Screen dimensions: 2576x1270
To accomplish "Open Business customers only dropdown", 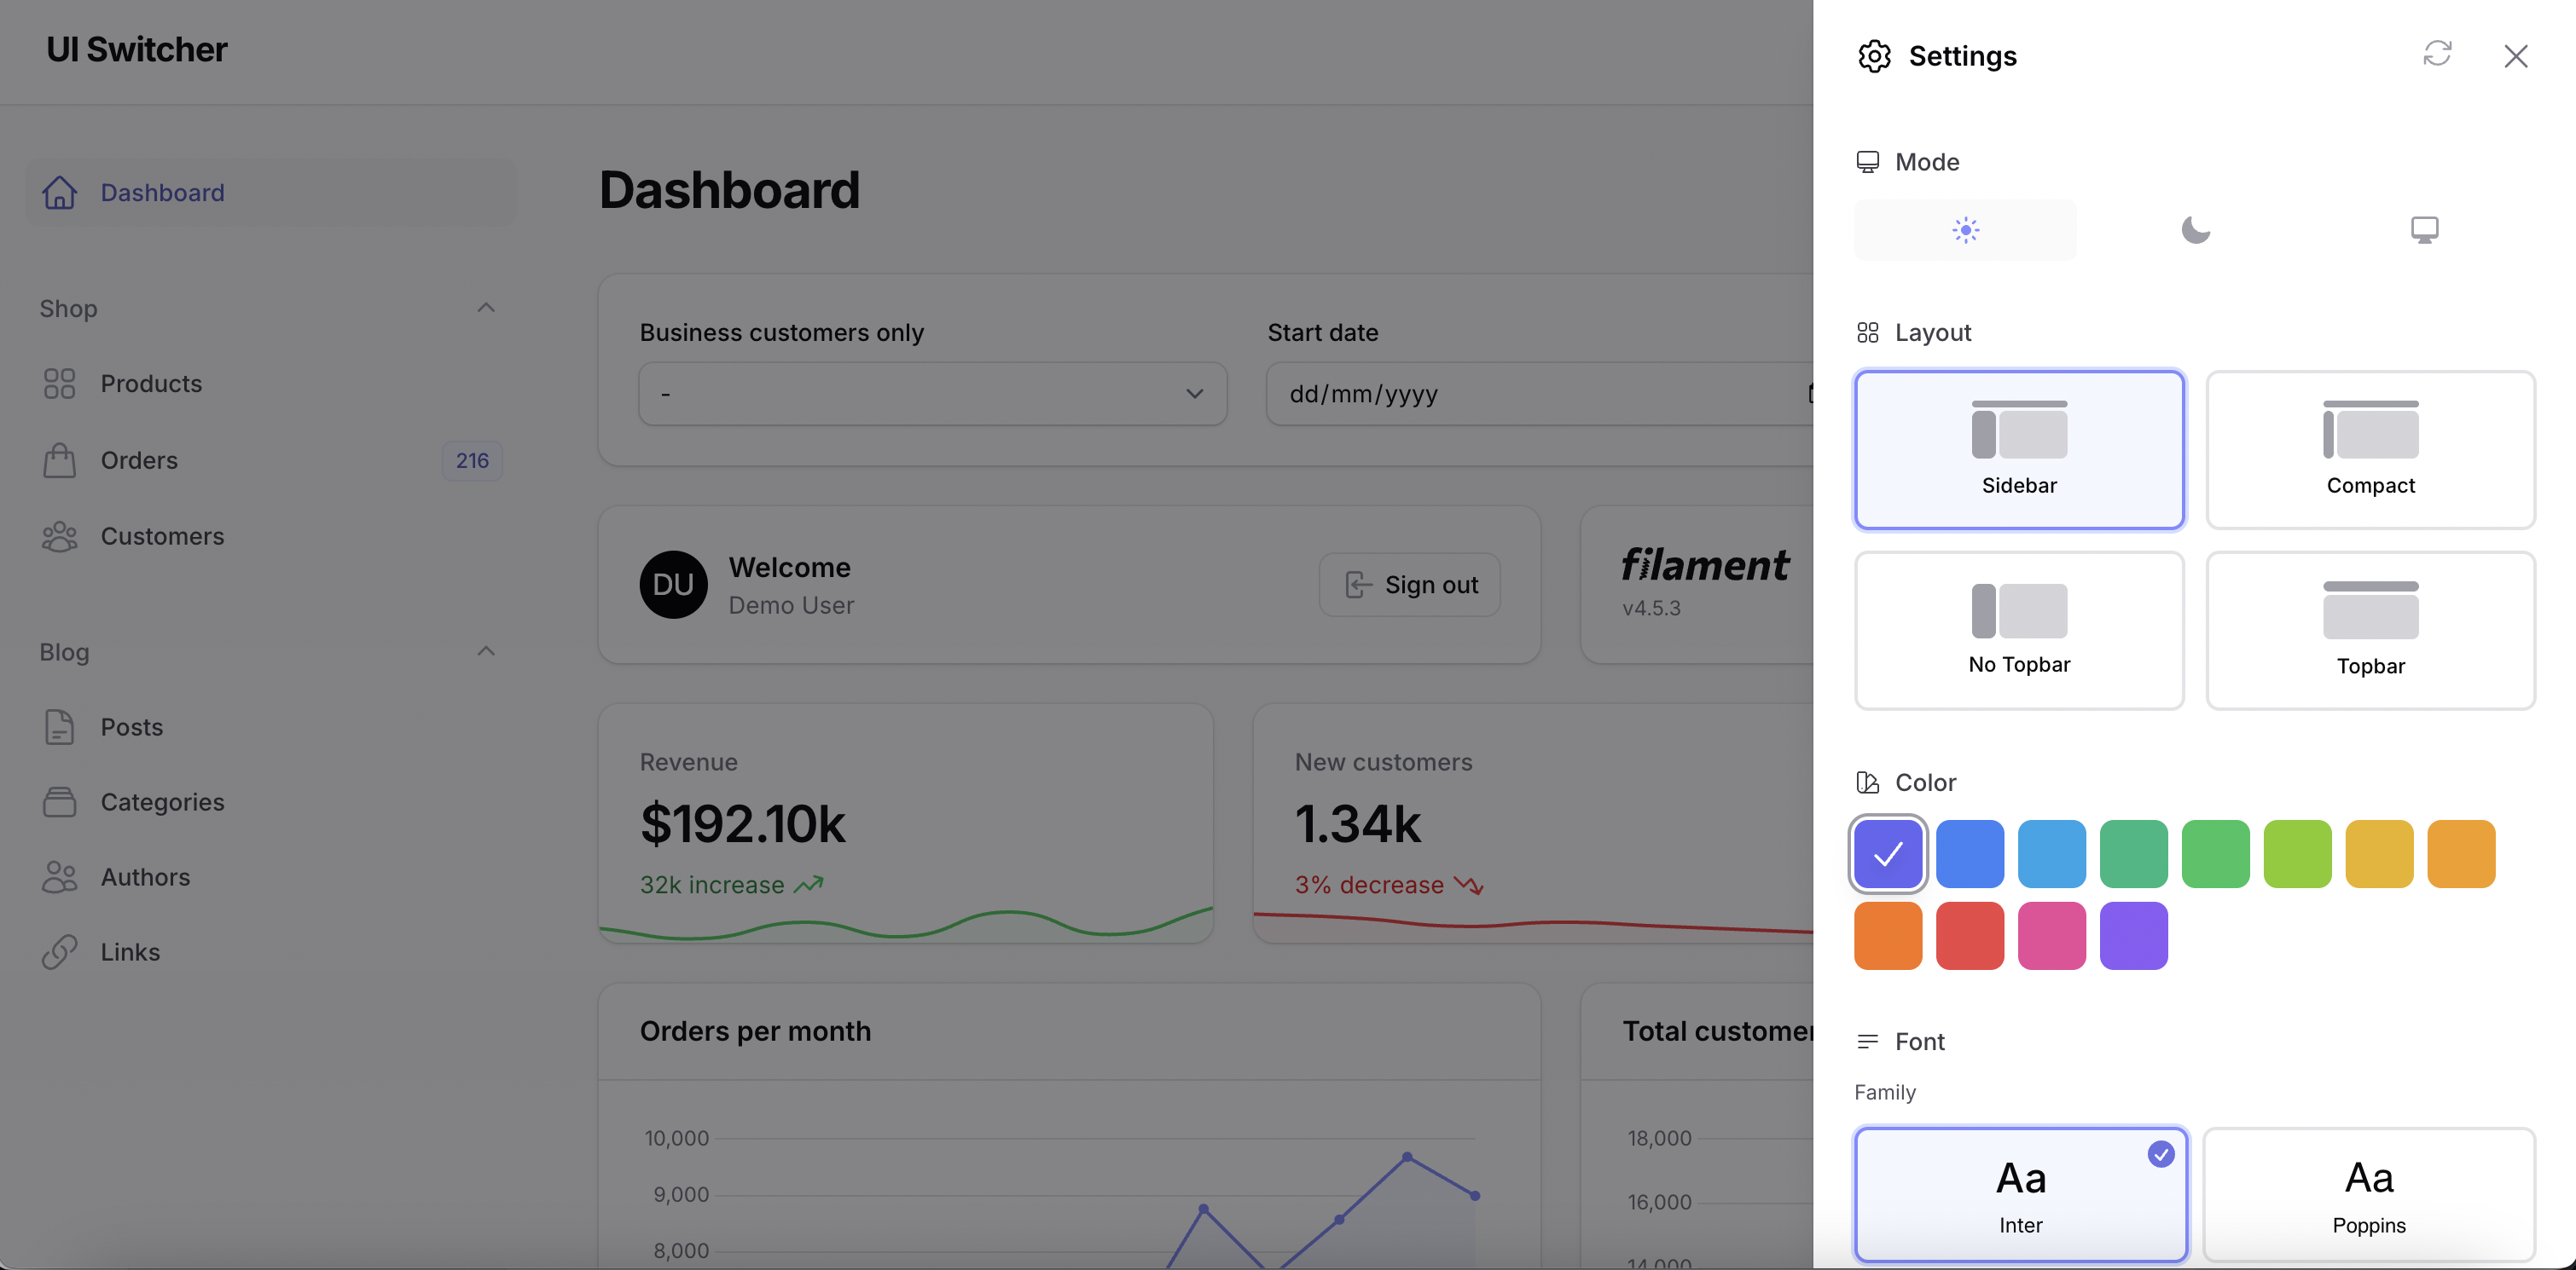I will [932, 394].
